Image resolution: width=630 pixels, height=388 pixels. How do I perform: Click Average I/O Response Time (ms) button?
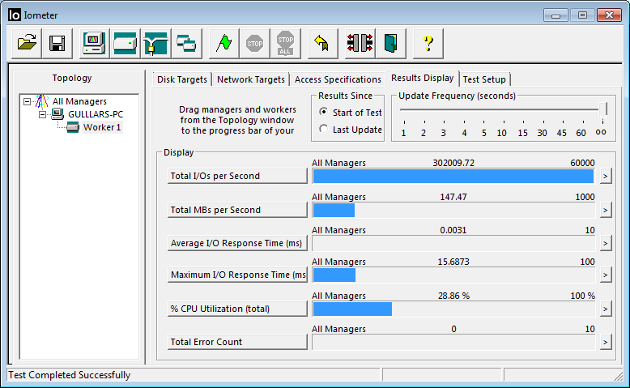pos(237,243)
